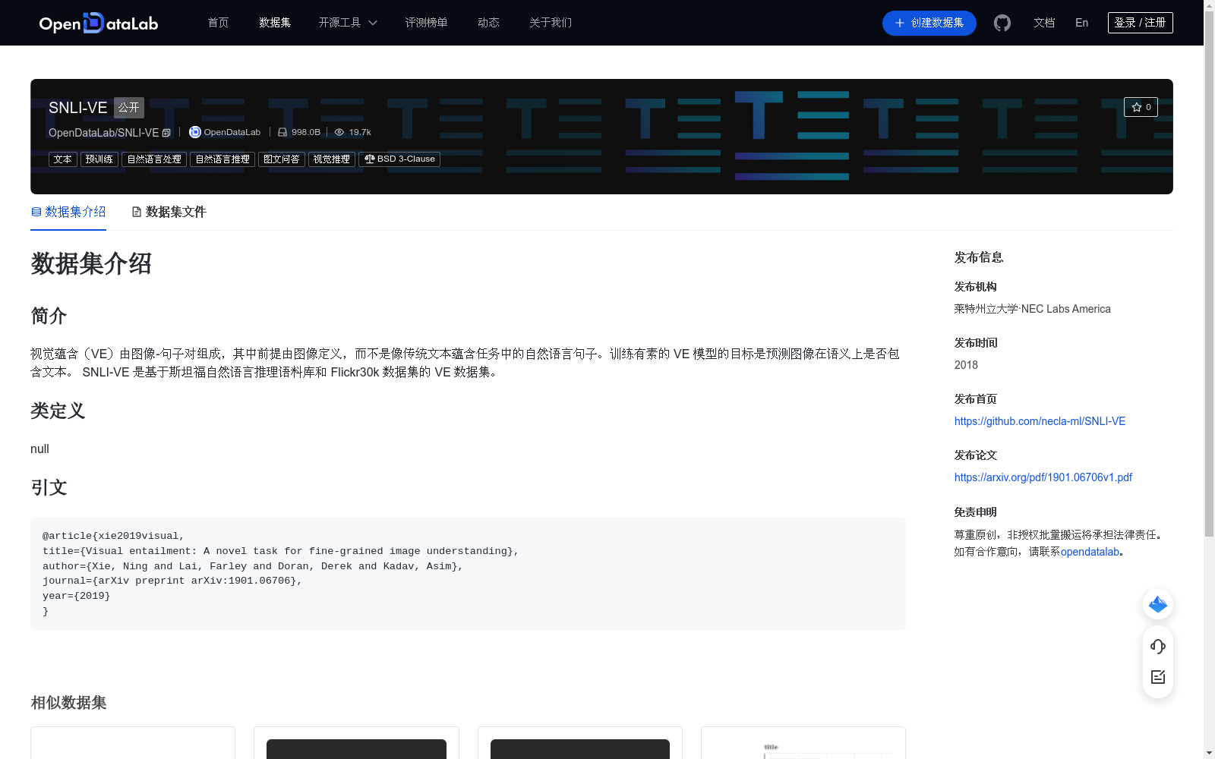1215x759 pixels.
Task: Open the feedback edit-note icon
Action: (x=1158, y=677)
